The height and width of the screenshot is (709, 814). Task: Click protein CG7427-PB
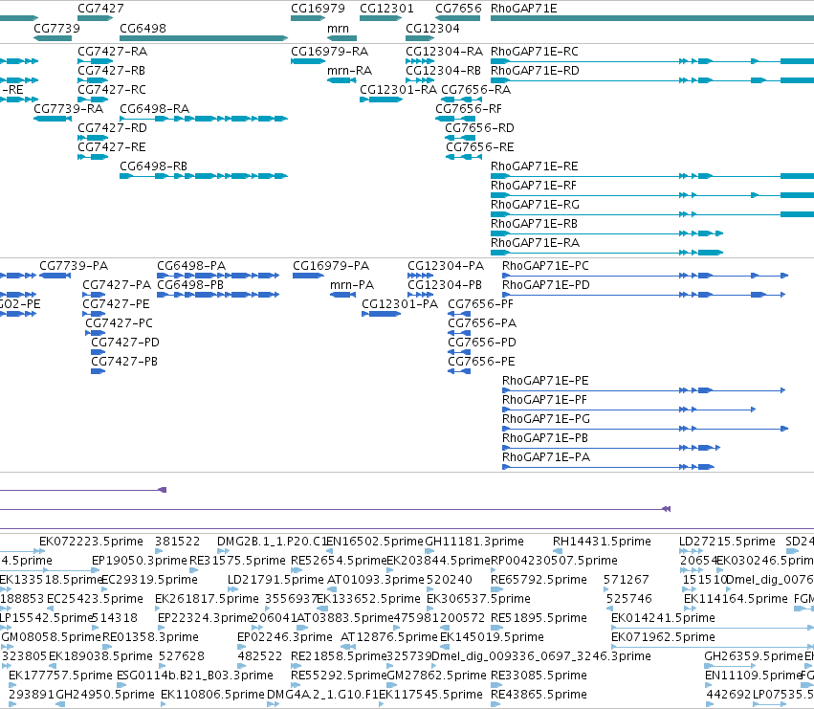(x=99, y=371)
